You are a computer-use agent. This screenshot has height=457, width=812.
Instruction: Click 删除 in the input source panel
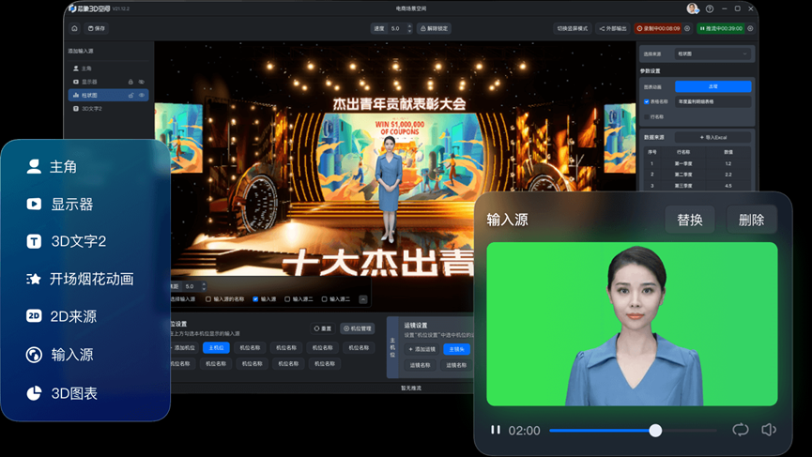[751, 220]
